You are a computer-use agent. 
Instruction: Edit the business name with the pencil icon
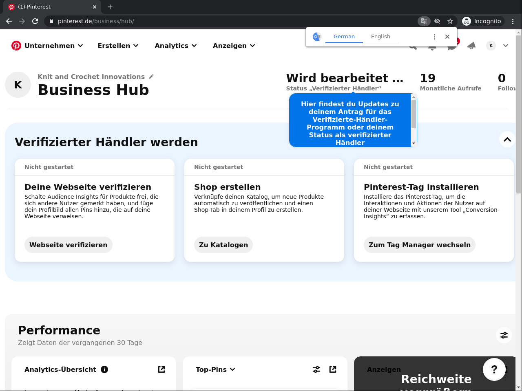(151, 77)
